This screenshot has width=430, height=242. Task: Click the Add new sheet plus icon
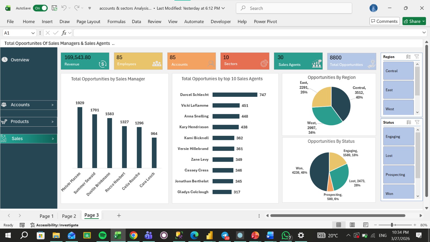119,215
